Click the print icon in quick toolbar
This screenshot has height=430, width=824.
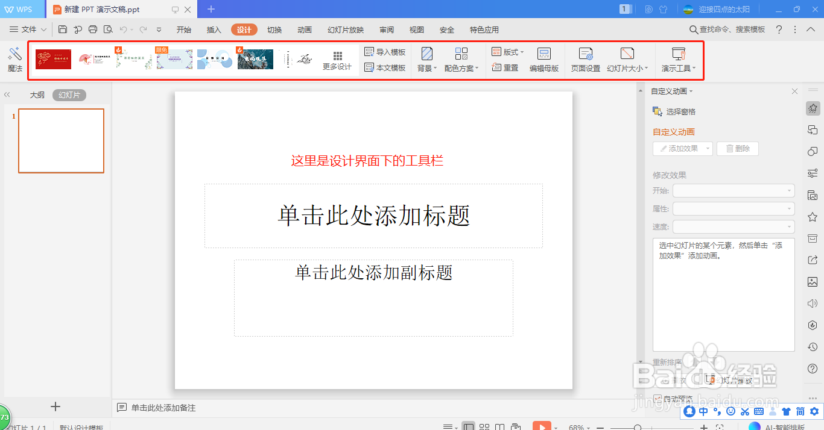[x=92, y=30]
